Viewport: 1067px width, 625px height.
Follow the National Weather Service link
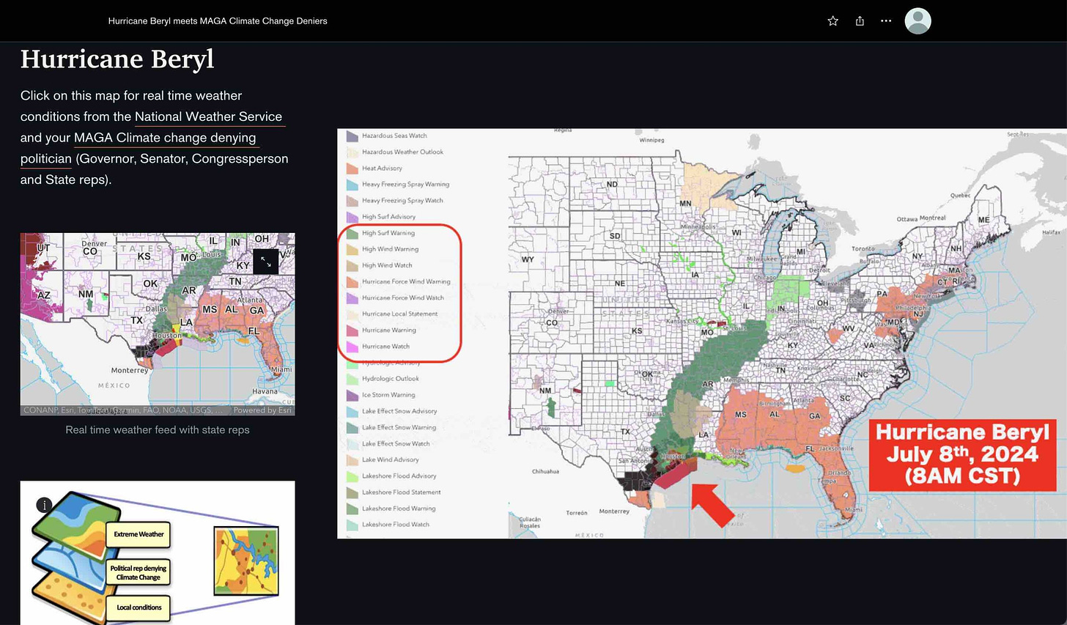[208, 117]
